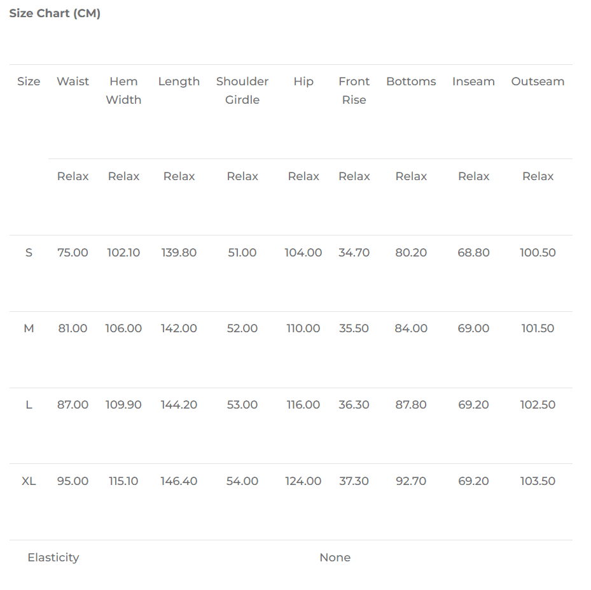591x590 pixels.
Task: Click the Front Rise column header
Action: point(354,90)
